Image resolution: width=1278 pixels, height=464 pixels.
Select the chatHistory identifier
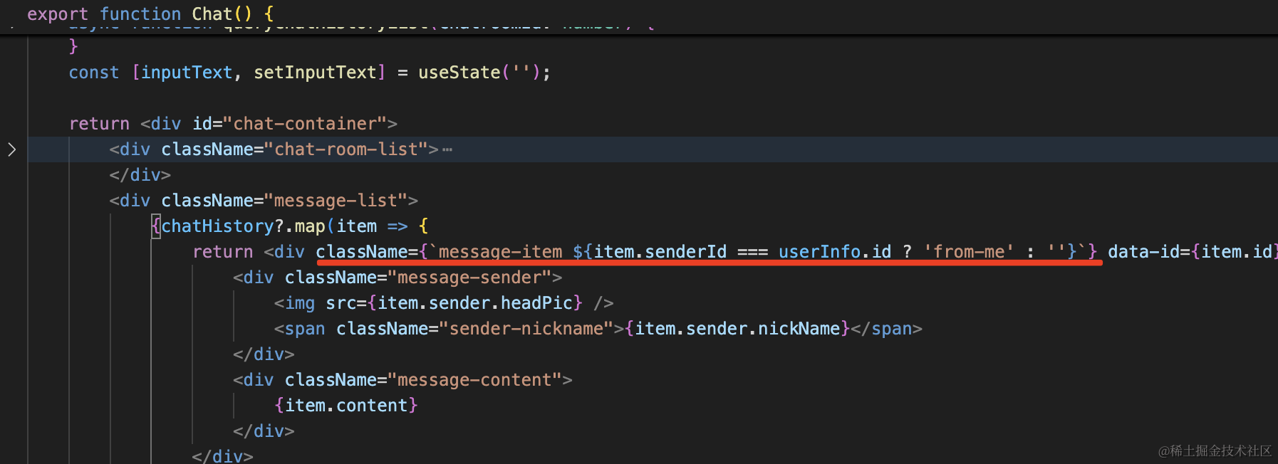tap(217, 226)
